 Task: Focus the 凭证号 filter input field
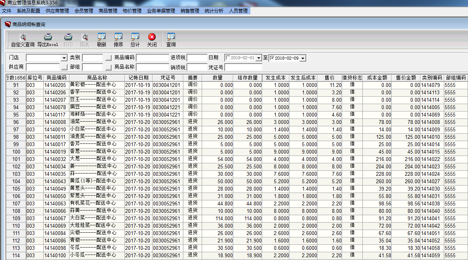click(x=243, y=67)
